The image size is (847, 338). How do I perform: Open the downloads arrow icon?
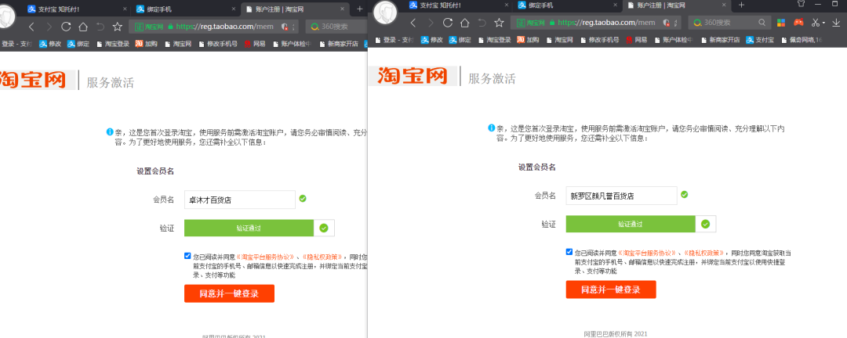click(838, 23)
